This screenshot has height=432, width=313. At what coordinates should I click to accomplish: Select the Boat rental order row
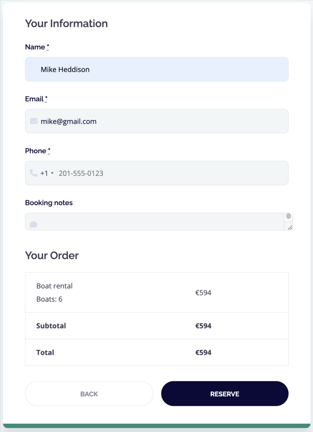coord(157,292)
